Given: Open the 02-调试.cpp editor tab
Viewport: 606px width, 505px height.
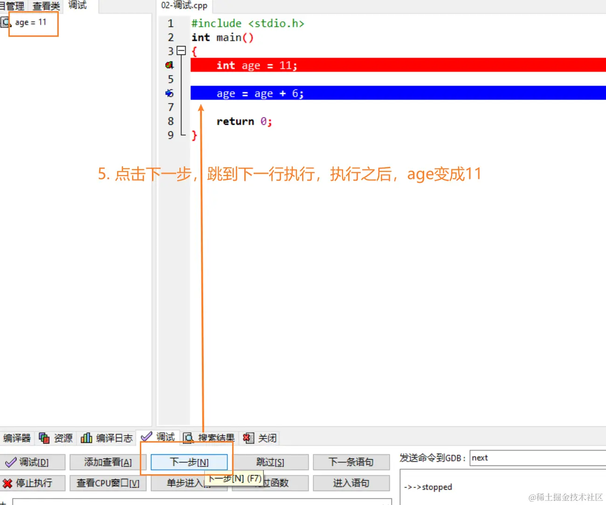Looking at the screenshot, I should click(x=184, y=6).
